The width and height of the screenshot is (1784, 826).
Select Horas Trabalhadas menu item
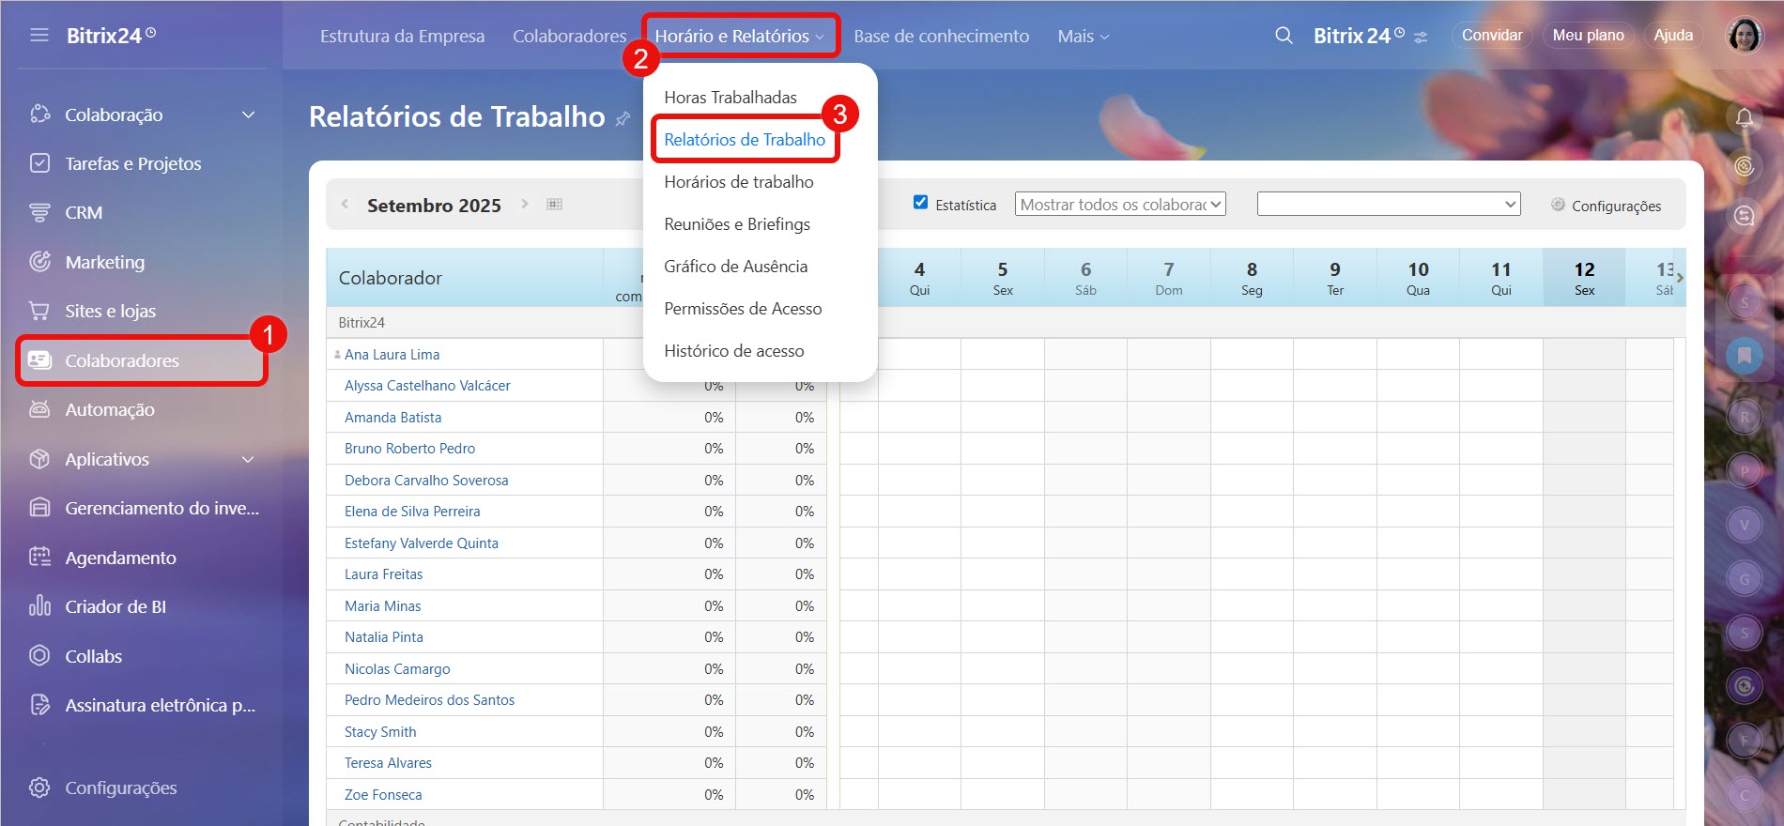[731, 98]
